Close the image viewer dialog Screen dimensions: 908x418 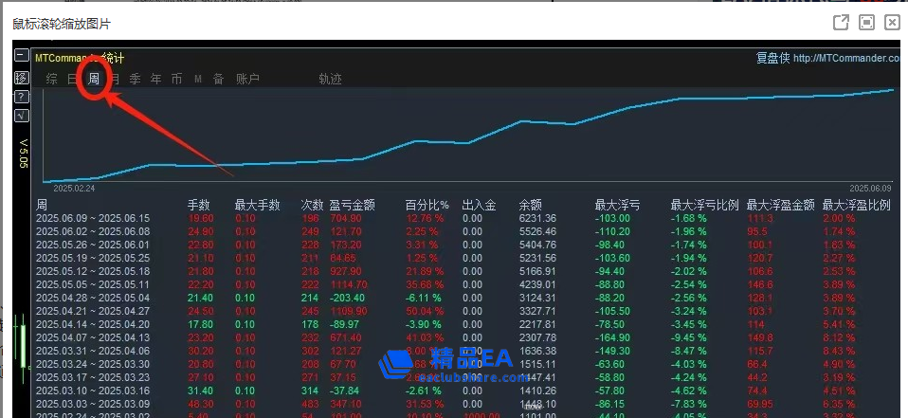click(x=892, y=23)
